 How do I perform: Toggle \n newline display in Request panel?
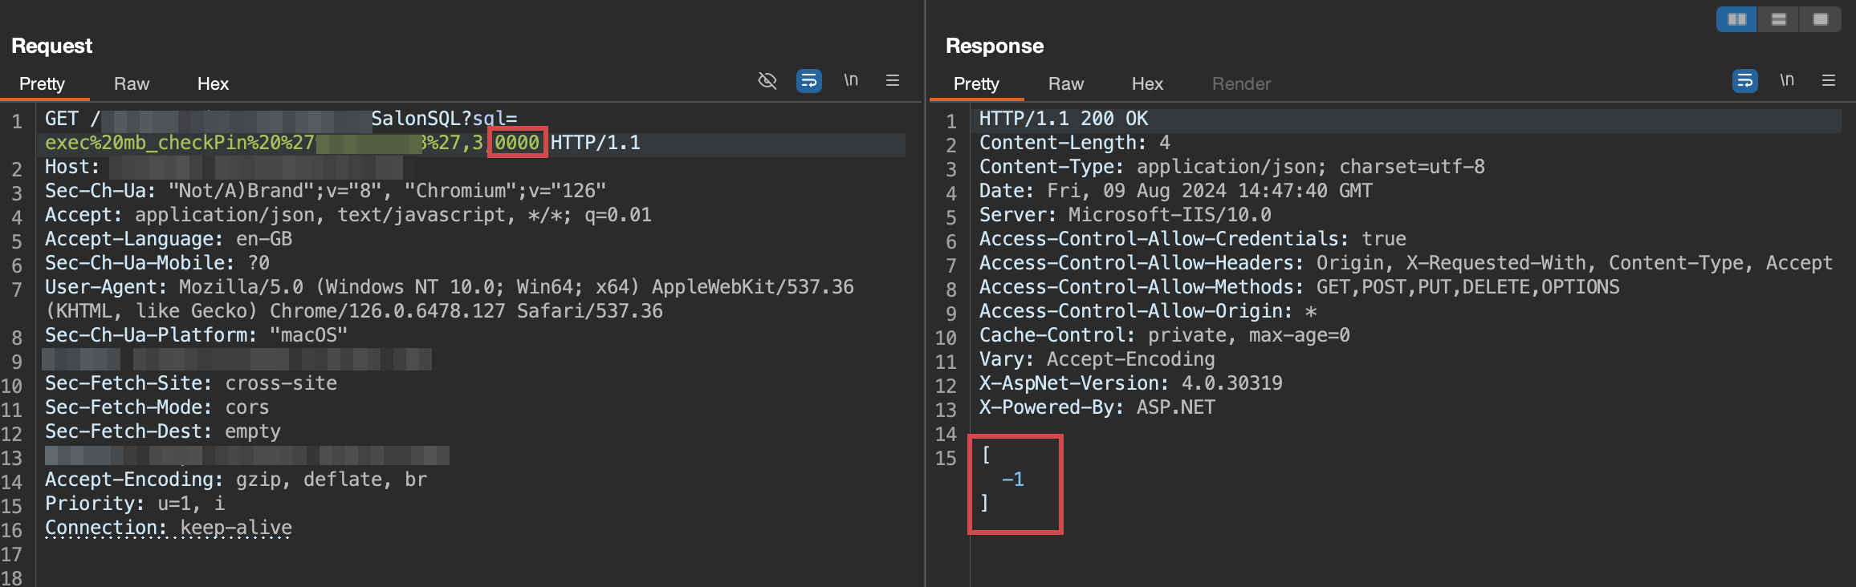[851, 80]
